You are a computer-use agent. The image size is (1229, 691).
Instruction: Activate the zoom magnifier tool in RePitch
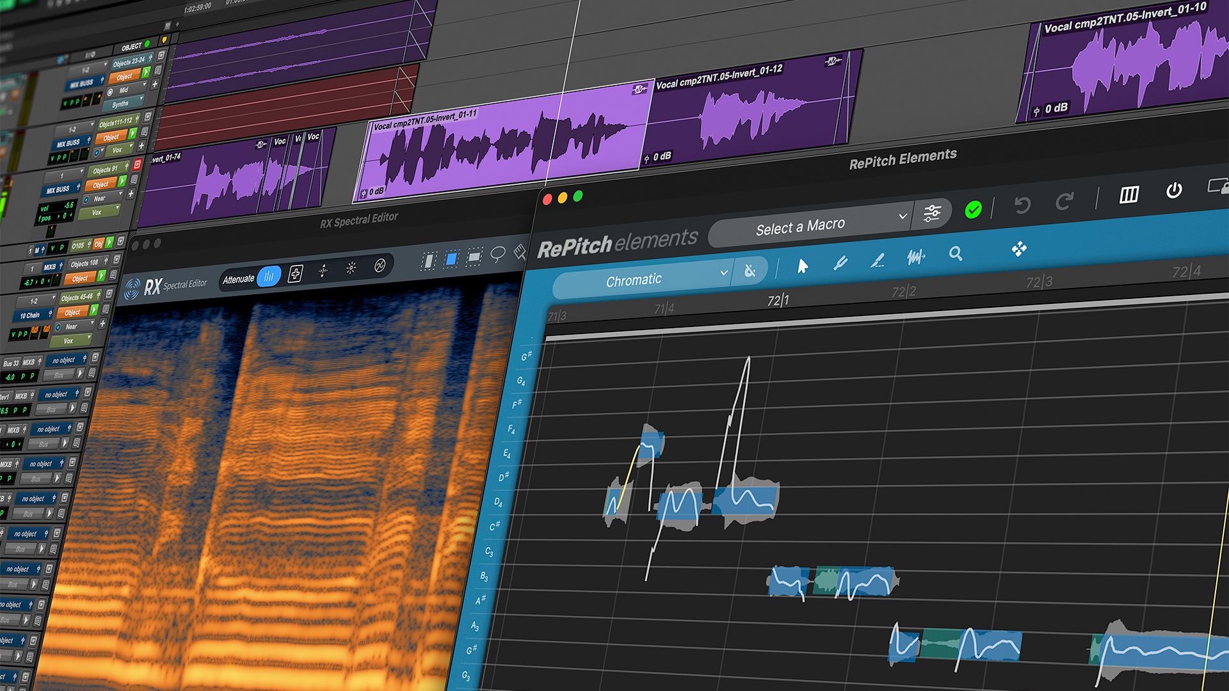pos(955,253)
